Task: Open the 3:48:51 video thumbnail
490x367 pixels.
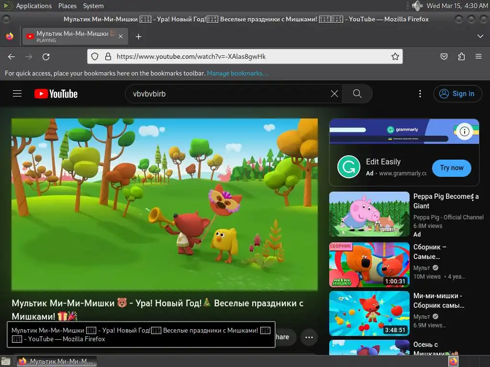Action: coord(369,313)
